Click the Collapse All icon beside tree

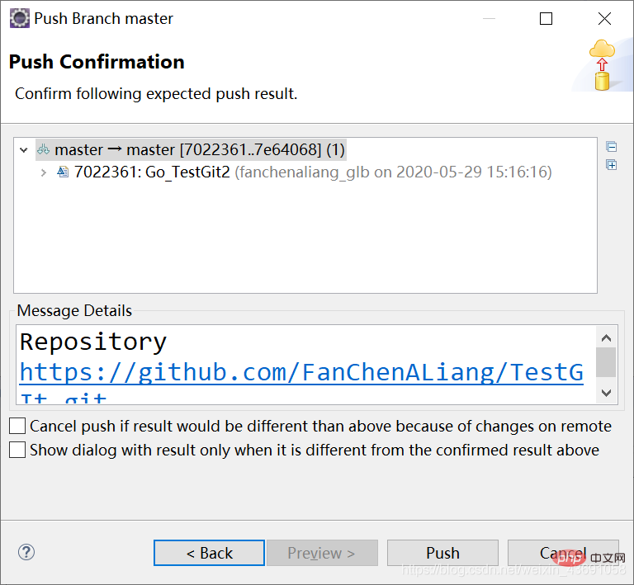tap(612, 147)
